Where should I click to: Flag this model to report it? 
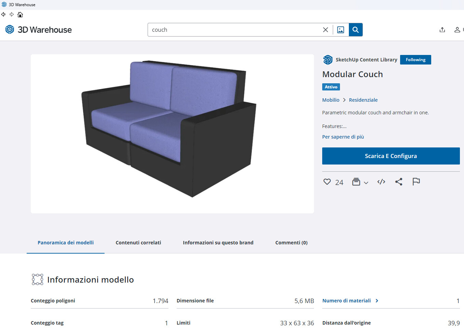point(416,182)
